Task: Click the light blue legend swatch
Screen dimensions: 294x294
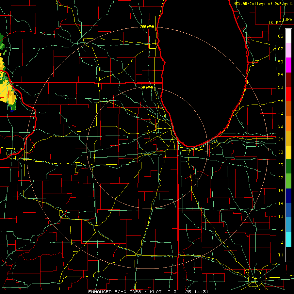Action: [x=288, y=225]
